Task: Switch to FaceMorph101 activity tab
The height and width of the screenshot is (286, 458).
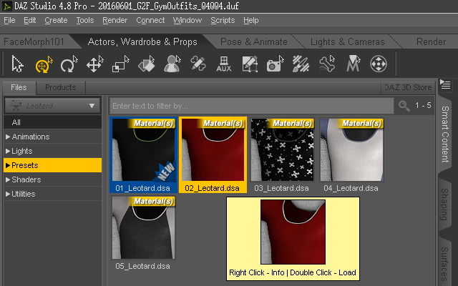Action: (x=34, y=41)
